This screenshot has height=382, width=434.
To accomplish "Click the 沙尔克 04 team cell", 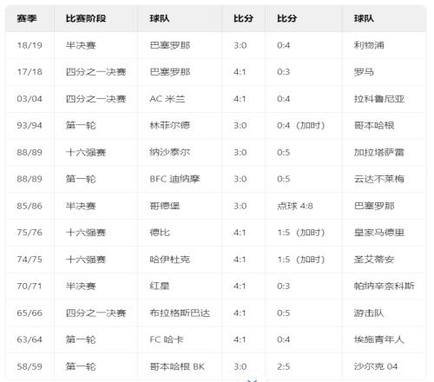I will pos(376,366).
